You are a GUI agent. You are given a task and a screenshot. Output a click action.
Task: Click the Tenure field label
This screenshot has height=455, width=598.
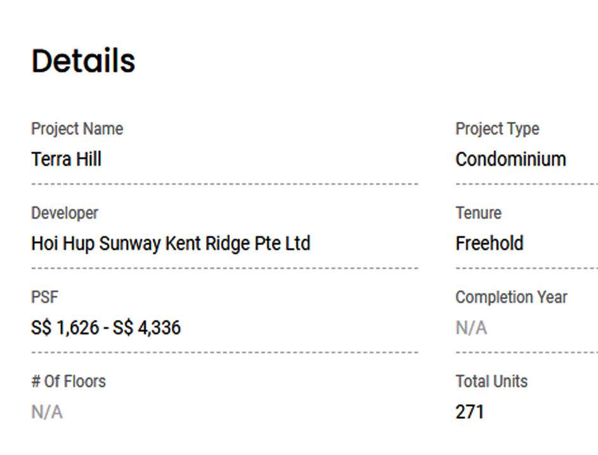(478, 213)
